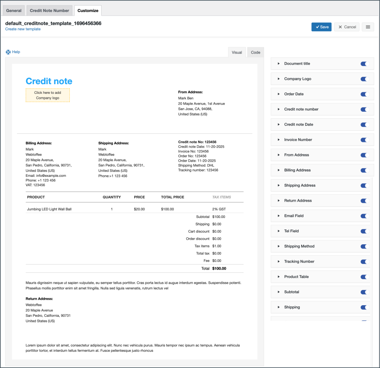Open the Credit Note Number tab
This screenshot has height=368, width=380.
pos(50,11)
